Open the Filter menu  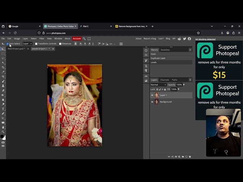pos(42,39)
